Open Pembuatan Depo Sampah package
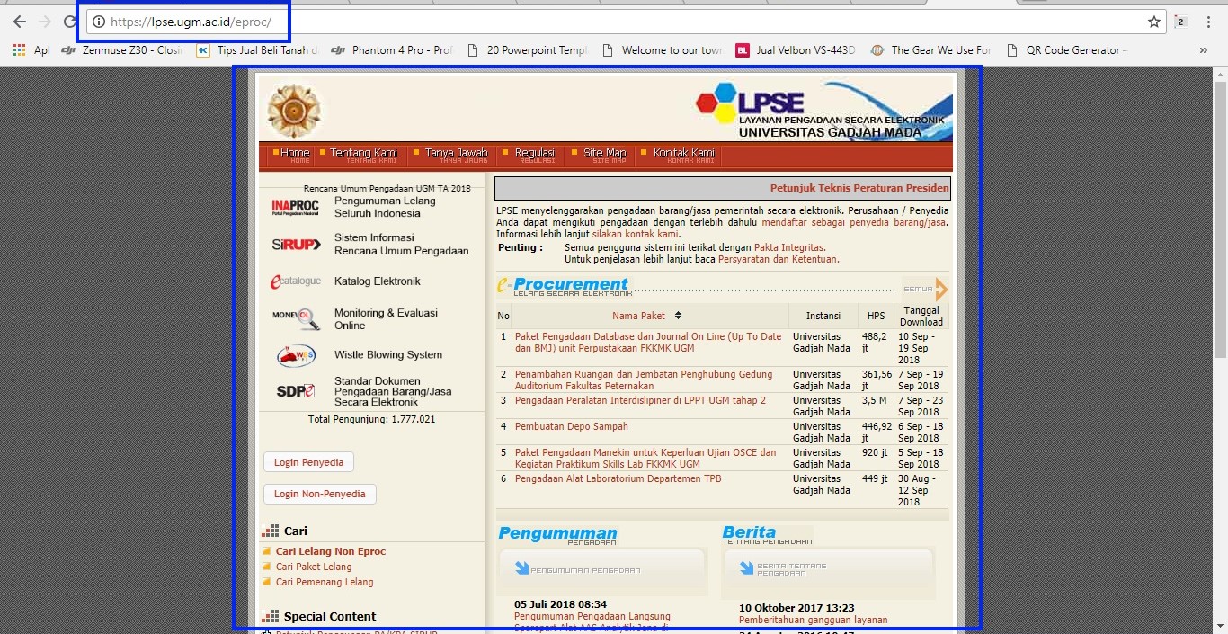This screenshot has width=1228, height=634. [572, 426]
